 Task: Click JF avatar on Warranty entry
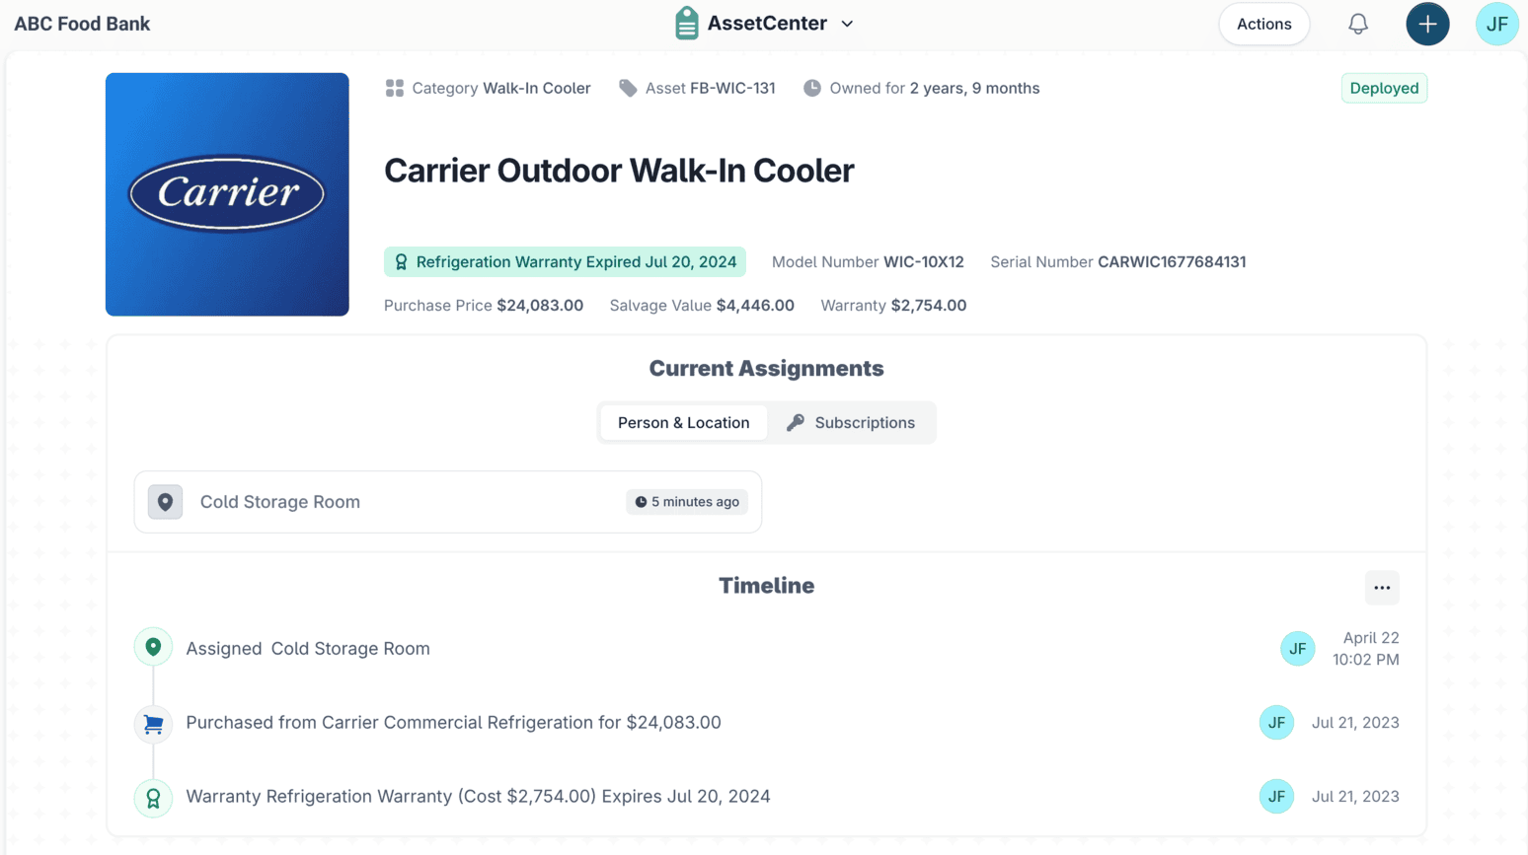(x=1276, y=796)
